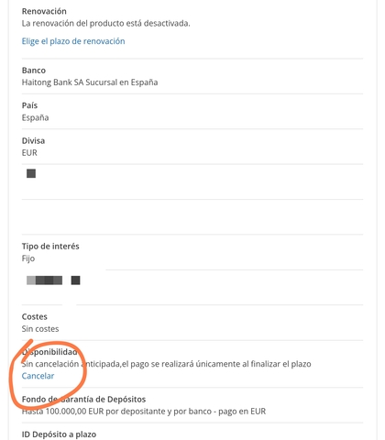Select the 'Divisa' field label

[x=33, y=140]
